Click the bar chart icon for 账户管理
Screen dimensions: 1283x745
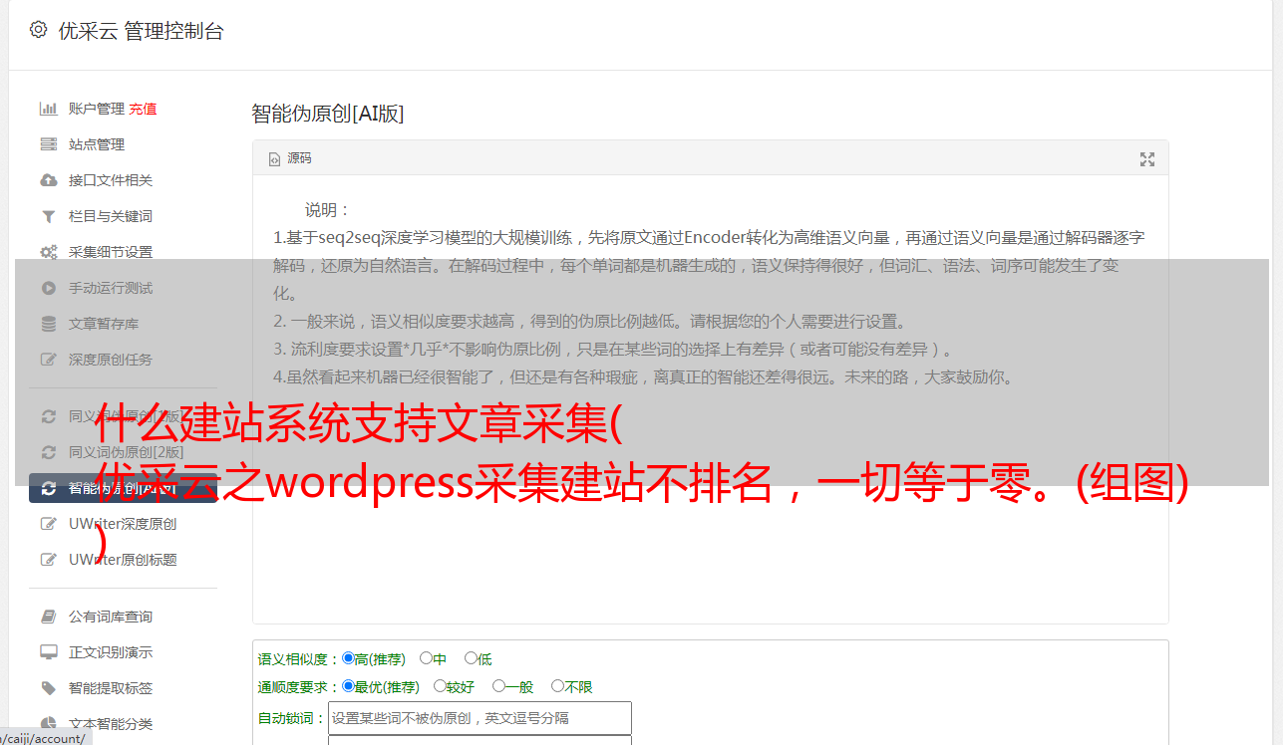point(48,109)
